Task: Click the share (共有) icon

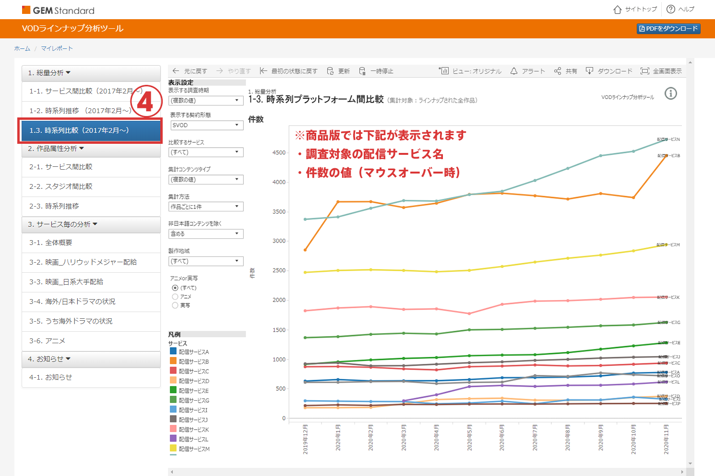Action: tap(558, 71)
